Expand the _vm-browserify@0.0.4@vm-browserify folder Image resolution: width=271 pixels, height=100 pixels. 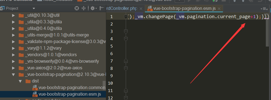13,61
